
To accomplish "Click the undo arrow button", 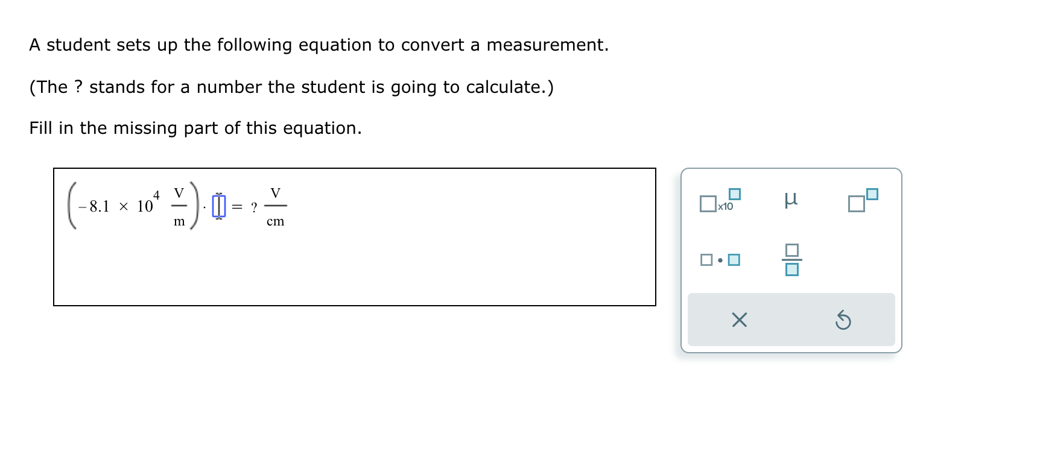I will click(x=843, y=320).
